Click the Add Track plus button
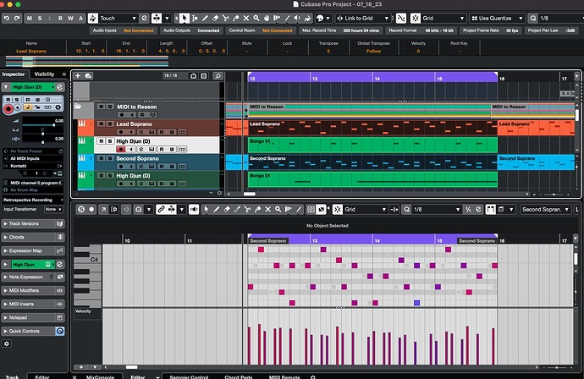The image size is (584, 379). [77, 75]
